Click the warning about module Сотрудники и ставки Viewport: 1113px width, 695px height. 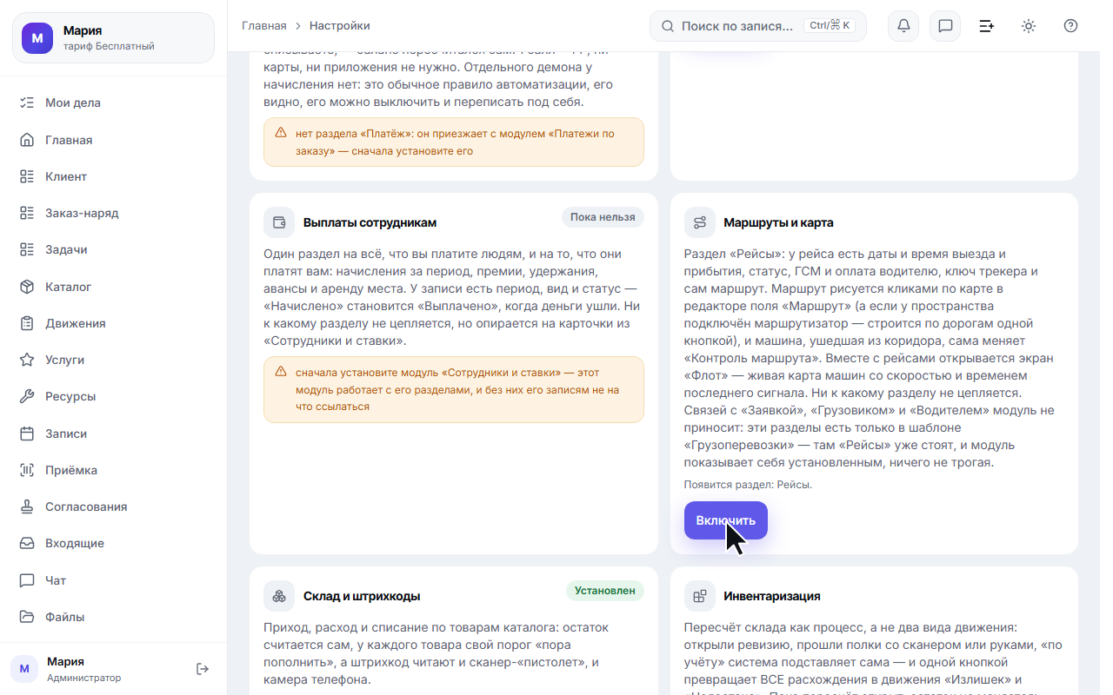[x=454, y=389]
